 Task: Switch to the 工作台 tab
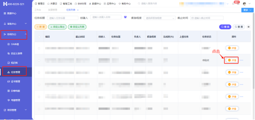click(x=38, y=10)
